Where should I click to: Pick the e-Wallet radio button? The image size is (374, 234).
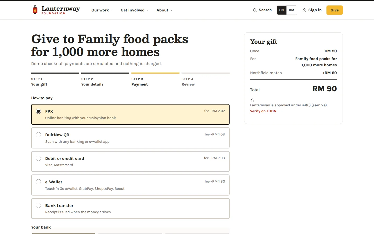pos(38,182)
